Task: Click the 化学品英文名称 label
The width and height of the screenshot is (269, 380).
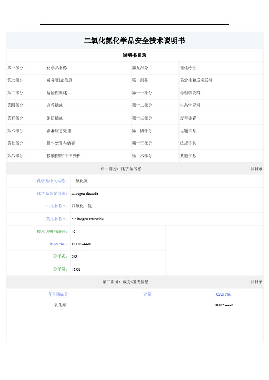Action: (x=52, y=193)
